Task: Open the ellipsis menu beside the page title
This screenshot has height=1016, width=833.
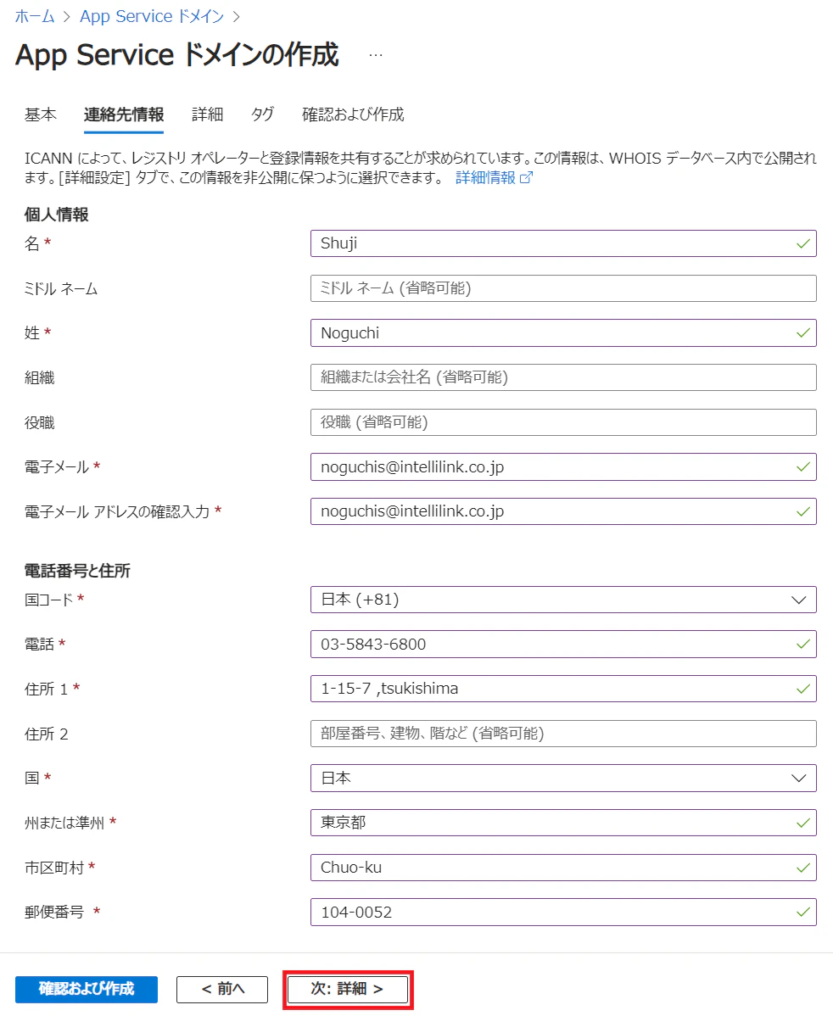Action: coord(375,56)
